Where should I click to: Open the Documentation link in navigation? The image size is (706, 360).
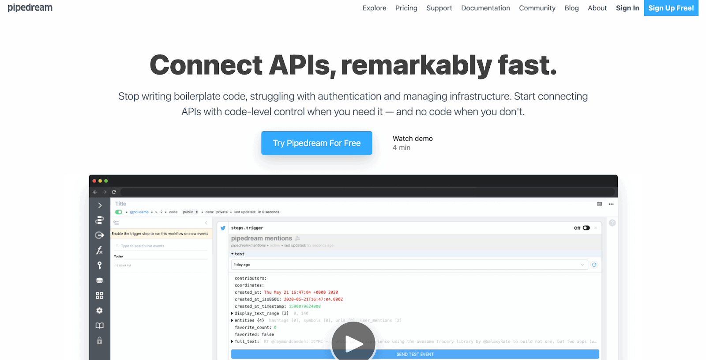[485, 8]
